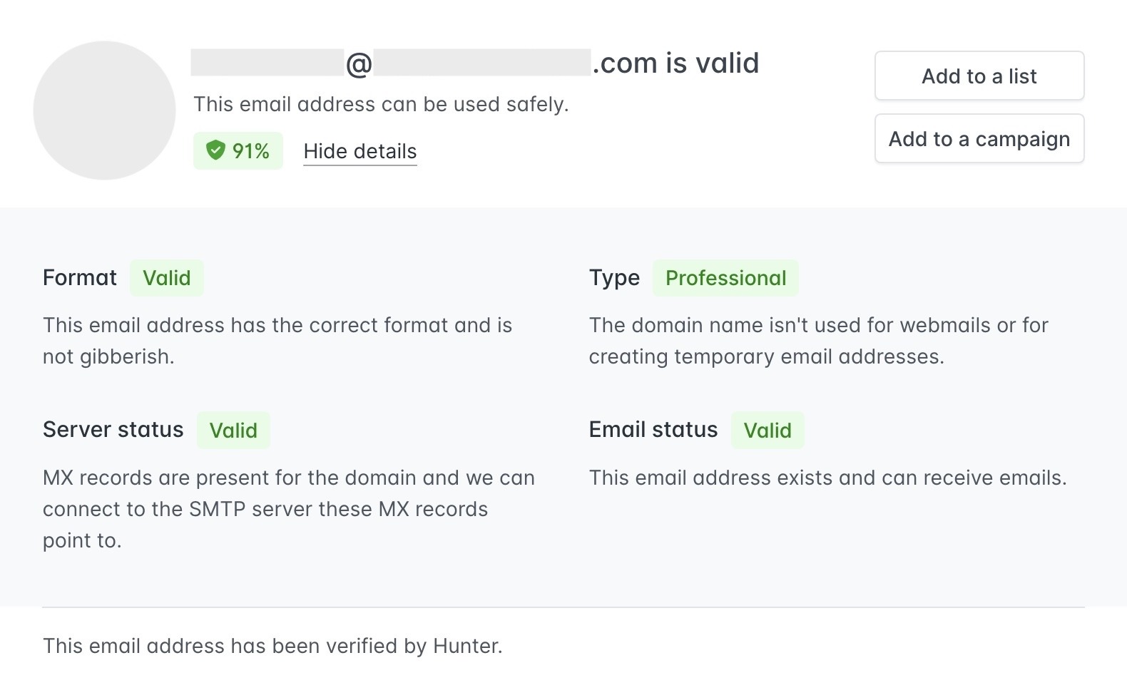Click the Valid badge next to Server status
This screenshot has width=1127, height=700.
[x=233, y=430]
